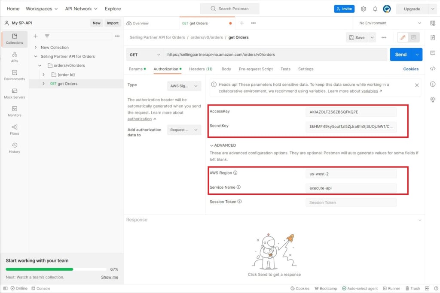Click the edit pencil icon
440x293 pixels.
point(403,37)
